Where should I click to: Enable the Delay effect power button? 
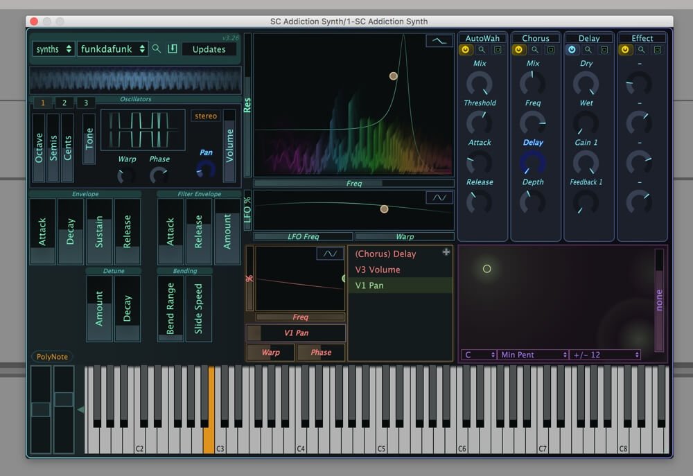[572, 50]
